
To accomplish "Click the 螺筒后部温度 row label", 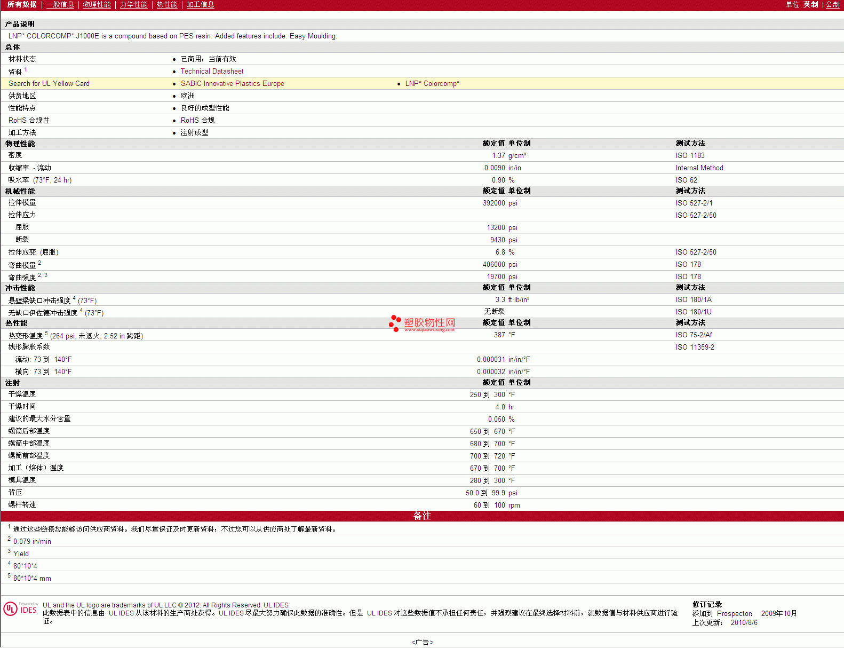I will (x=29, y=431).
